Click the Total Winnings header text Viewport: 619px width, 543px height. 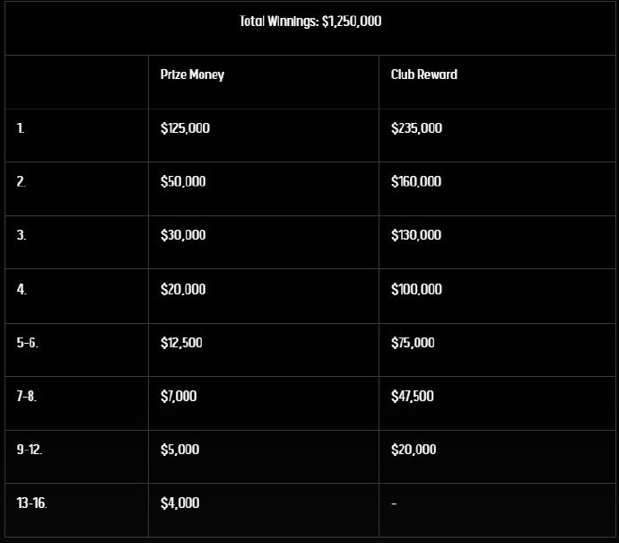[310, 22]
